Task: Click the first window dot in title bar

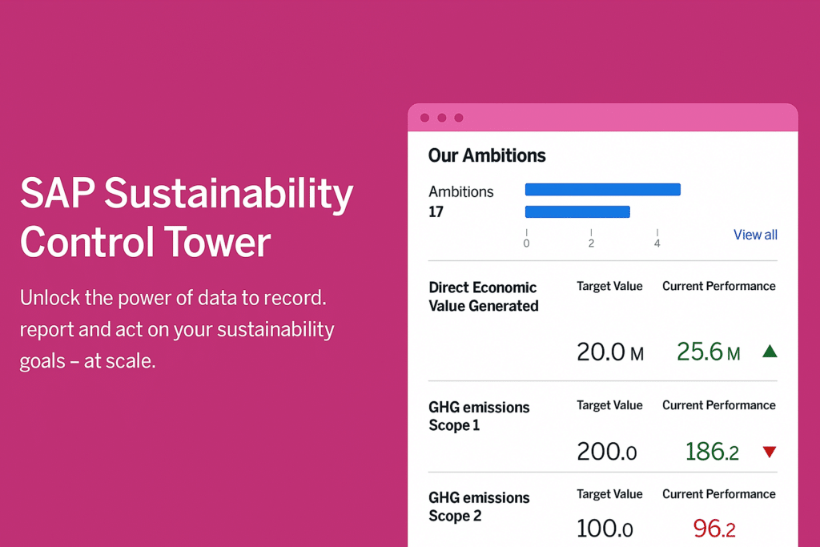Action: coord(425,118)
